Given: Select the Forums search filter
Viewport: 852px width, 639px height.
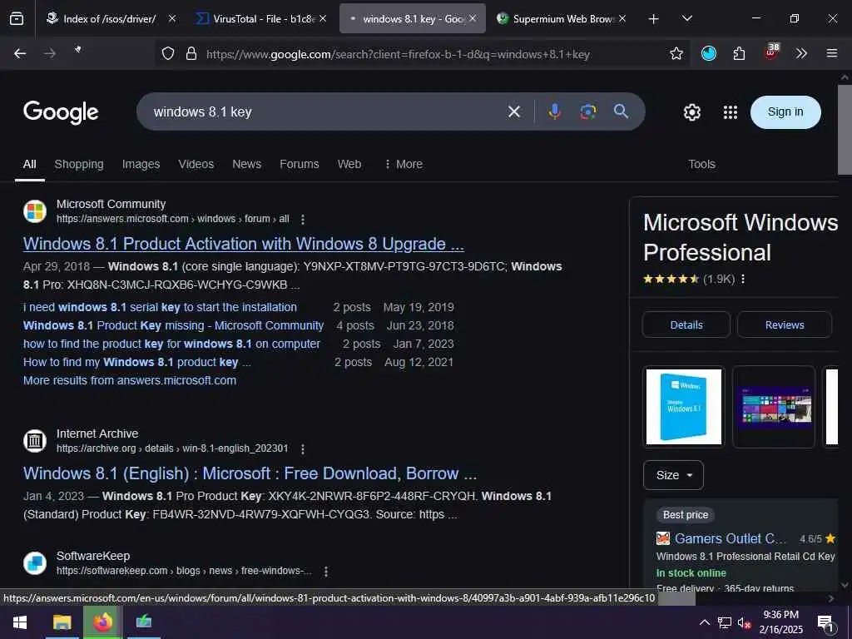Looking at the screenshot, I should 300,164.
